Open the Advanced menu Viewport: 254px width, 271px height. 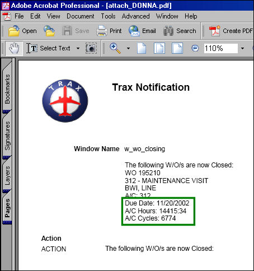click(135, 16)
